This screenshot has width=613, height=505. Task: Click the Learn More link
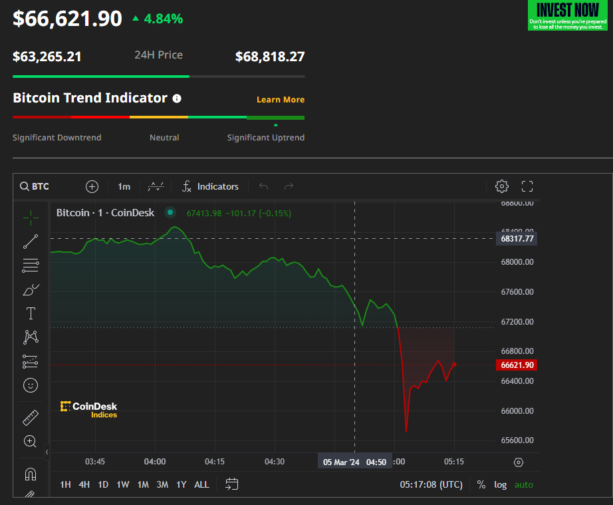281,99
